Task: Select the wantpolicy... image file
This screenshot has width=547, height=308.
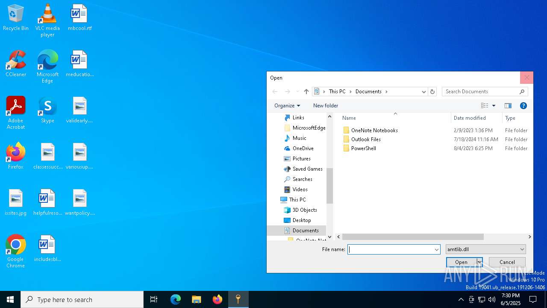Action: [x=79, y=203]
